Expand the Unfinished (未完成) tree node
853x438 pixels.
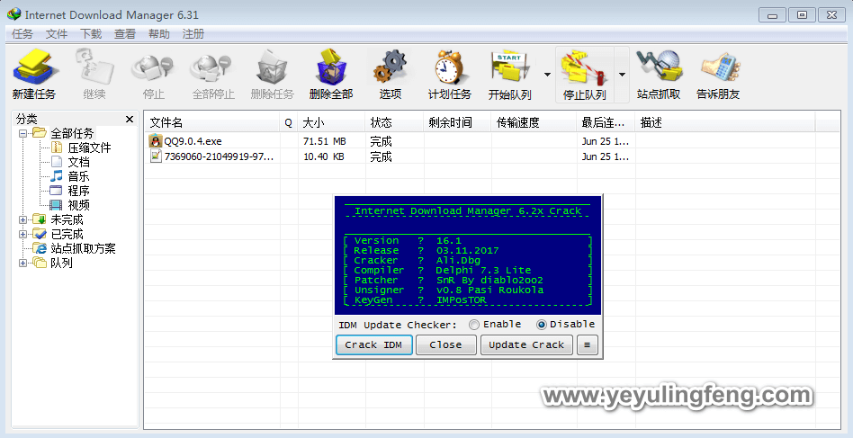click(x=22, y=219)
